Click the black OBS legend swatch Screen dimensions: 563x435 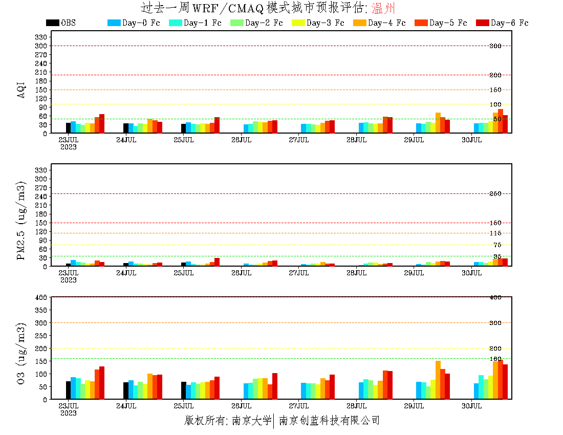pos(53,23)
